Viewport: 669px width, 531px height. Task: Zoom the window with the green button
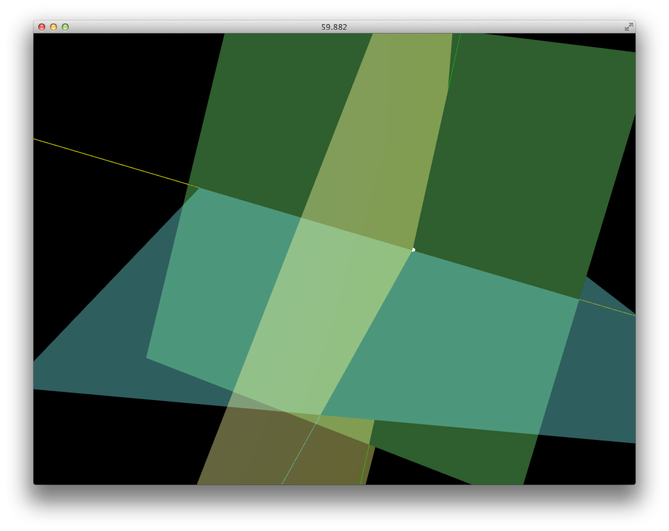point(65,27)
